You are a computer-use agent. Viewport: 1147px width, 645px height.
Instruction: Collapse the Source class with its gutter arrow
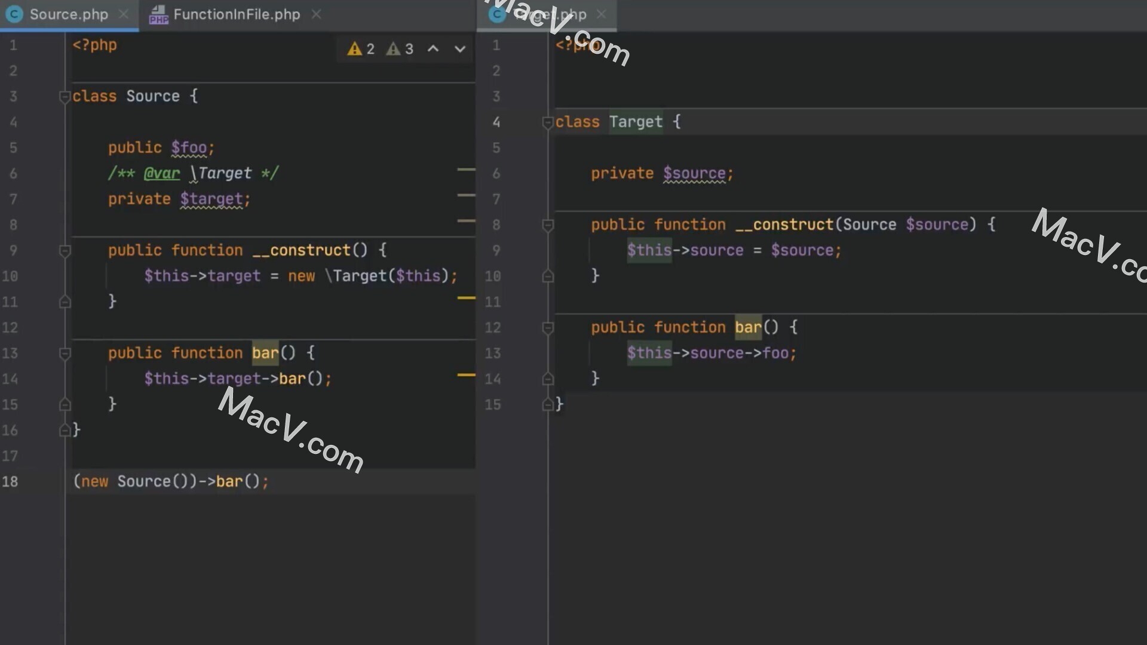66,97
